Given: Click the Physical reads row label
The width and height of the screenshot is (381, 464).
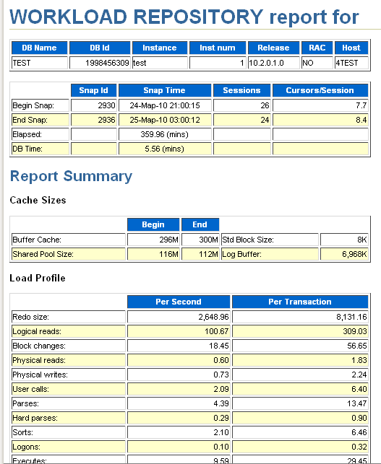Looking at the screenshot, I should pos(69,360).
